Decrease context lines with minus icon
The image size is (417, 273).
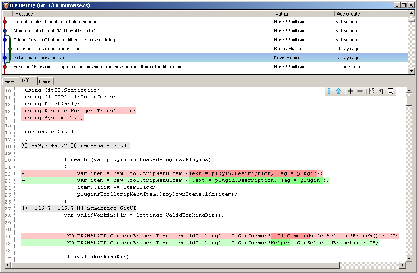pos(360,91)
